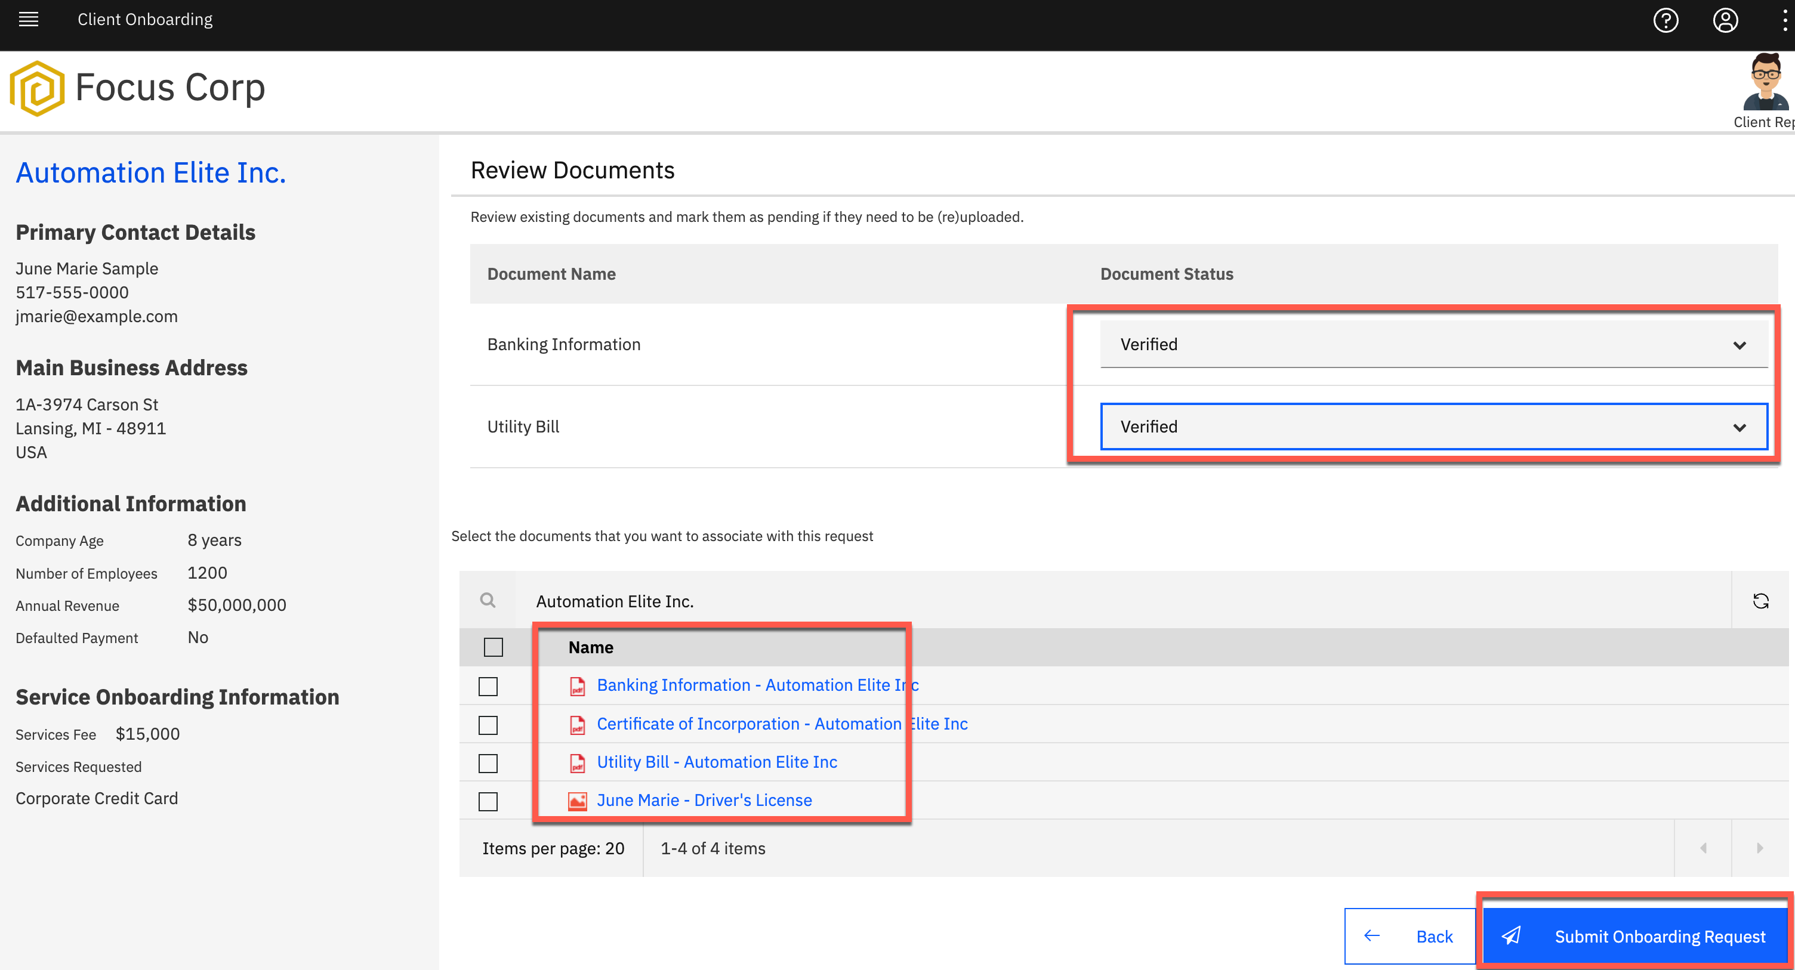Screen dimensions: 1795x970
Task: Open the hamburger navigation menu
Action: point(29,20)
